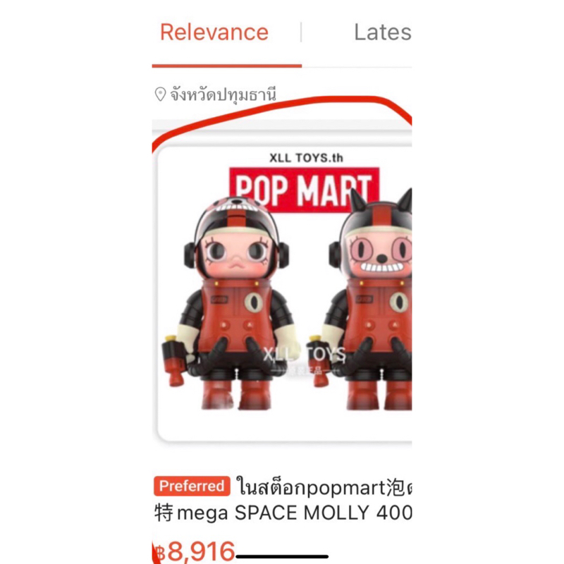Tap the XLL TOYS.th shop name text
This screenshot has width=564, height=564.
(306, 158)
